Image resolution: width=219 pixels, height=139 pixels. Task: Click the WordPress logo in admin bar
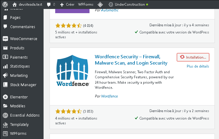click(5, 4)
